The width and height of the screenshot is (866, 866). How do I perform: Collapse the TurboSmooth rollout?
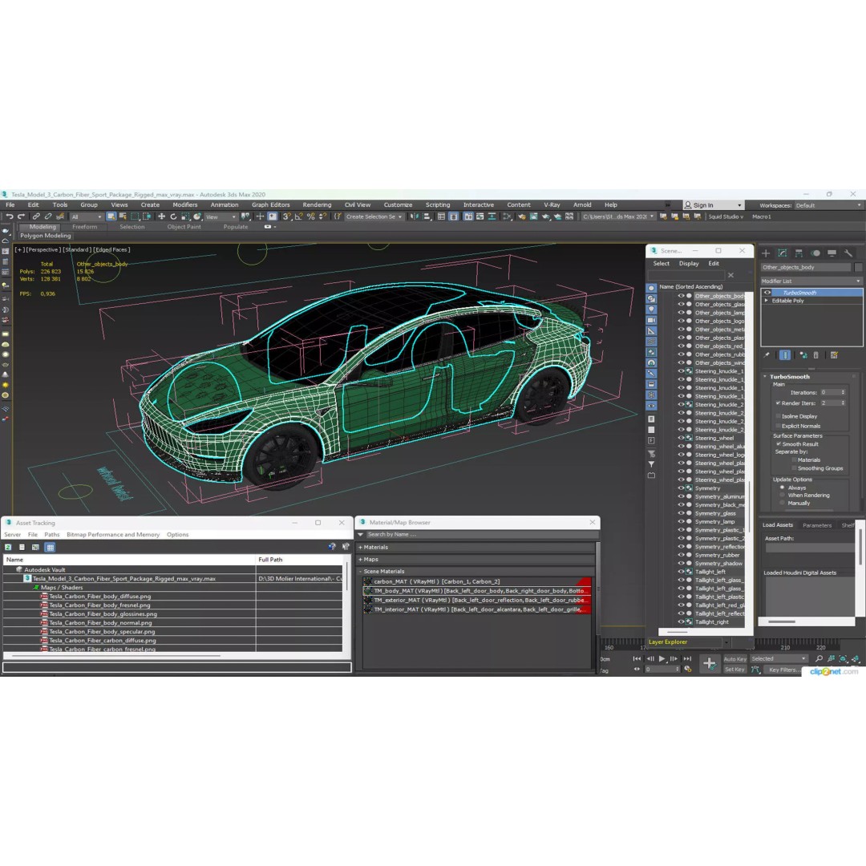(765, 377)
